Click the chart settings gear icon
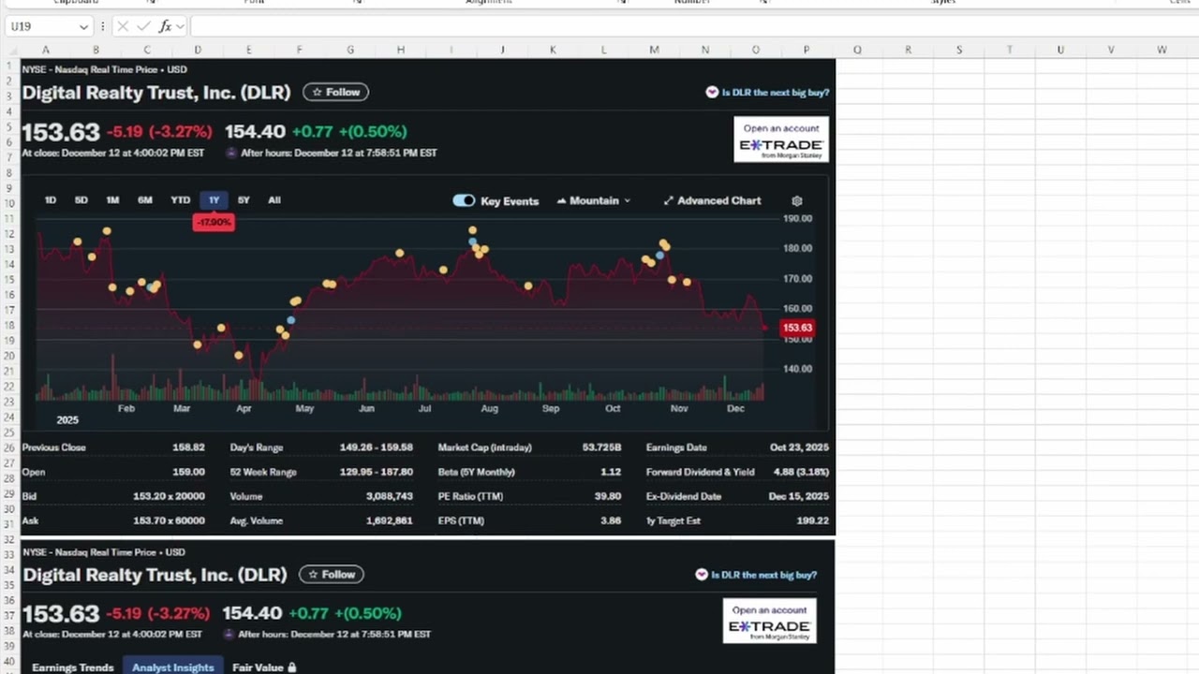The width and height of the screenshot is (1199, 674). [x=797, y=200]
